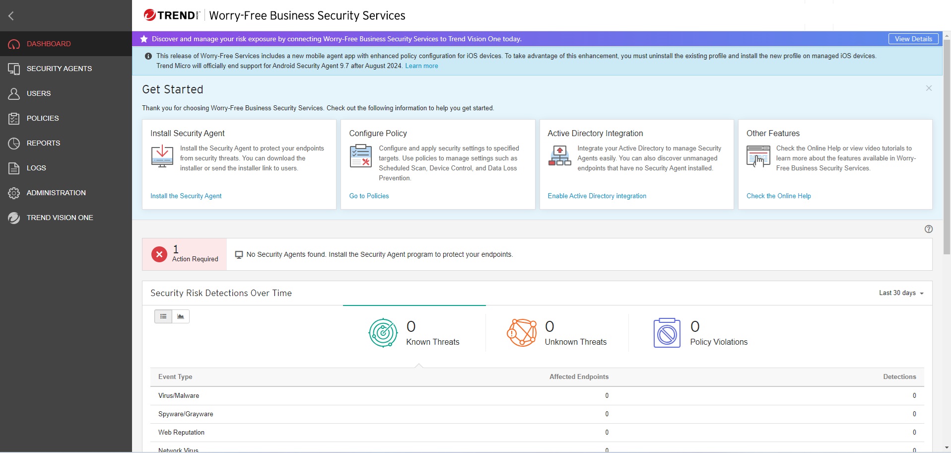Click Install the Security Agent link
This screenshot has width=951, height=453.
point(186,196)
